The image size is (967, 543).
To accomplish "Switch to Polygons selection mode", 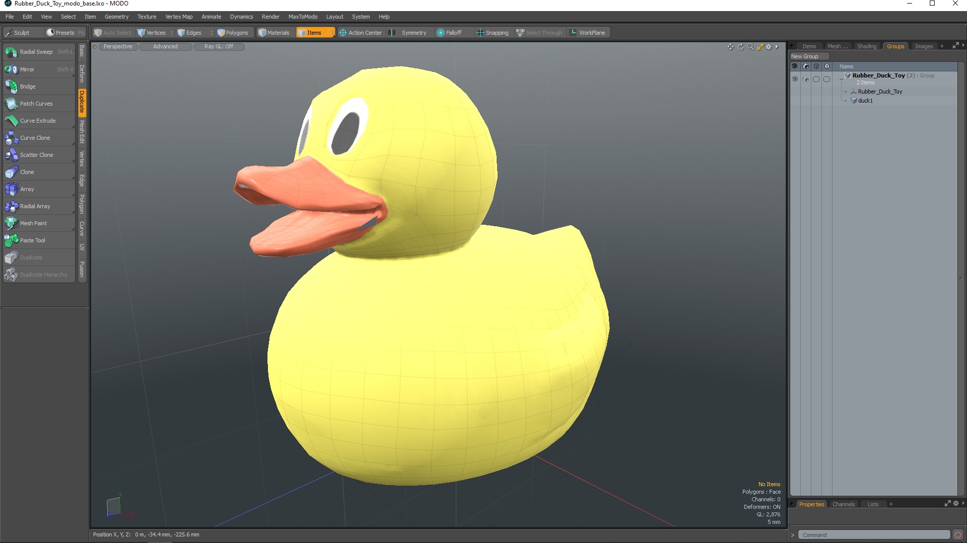I will [234, 32].
